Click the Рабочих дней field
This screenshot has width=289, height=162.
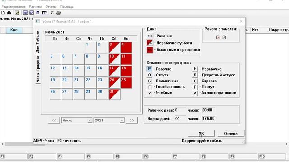(x=180, y=110)
